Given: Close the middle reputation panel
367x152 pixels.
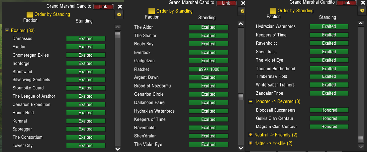Looking at the screenshot, I should click(x=243, y=3).
